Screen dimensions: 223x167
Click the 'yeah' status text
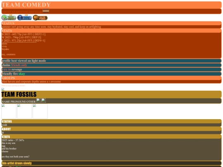click(x=5, y=125)
